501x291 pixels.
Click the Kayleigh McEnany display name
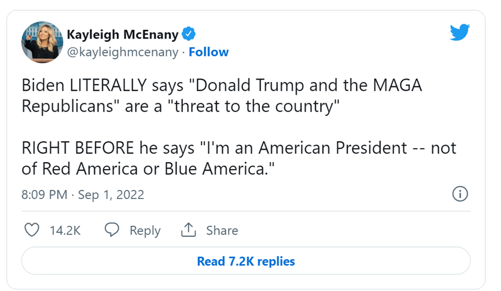(x=123, y=34)
